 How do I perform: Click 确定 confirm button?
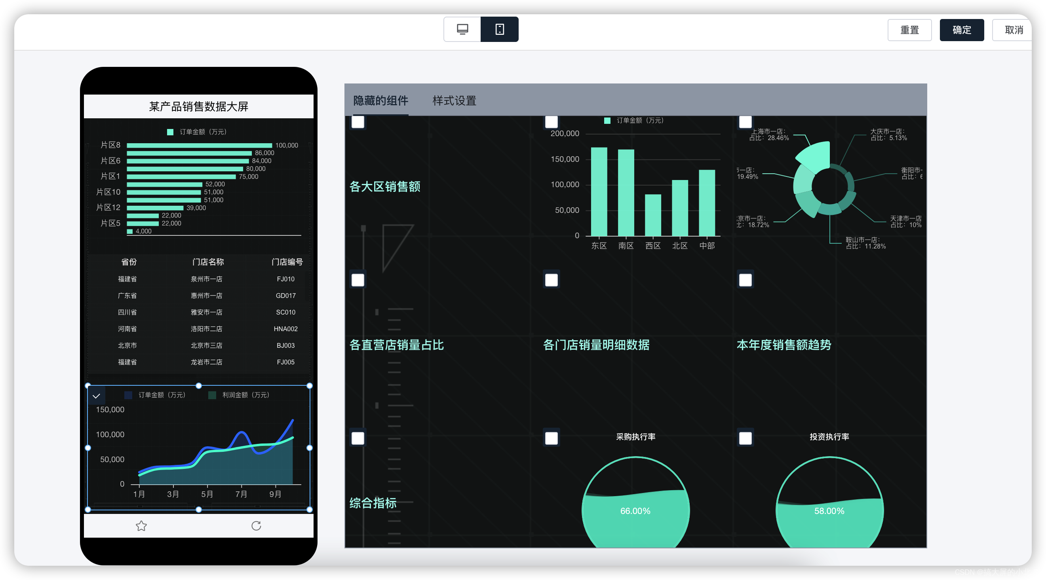(x=962, y=30)
